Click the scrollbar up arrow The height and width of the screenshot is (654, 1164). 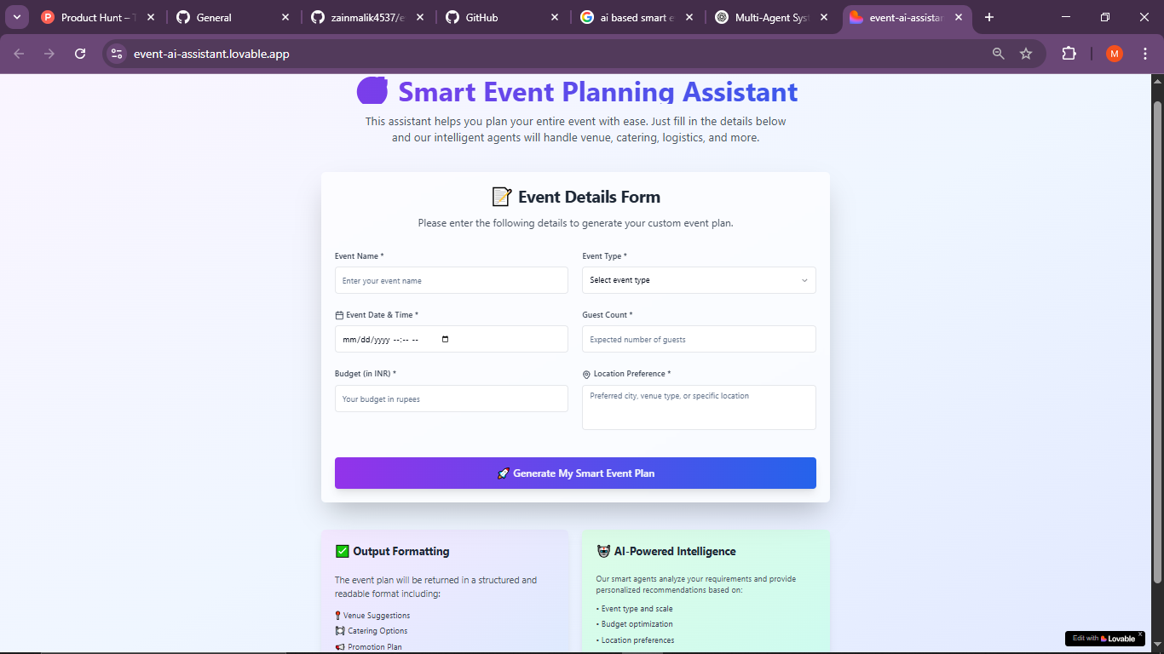1156,82
